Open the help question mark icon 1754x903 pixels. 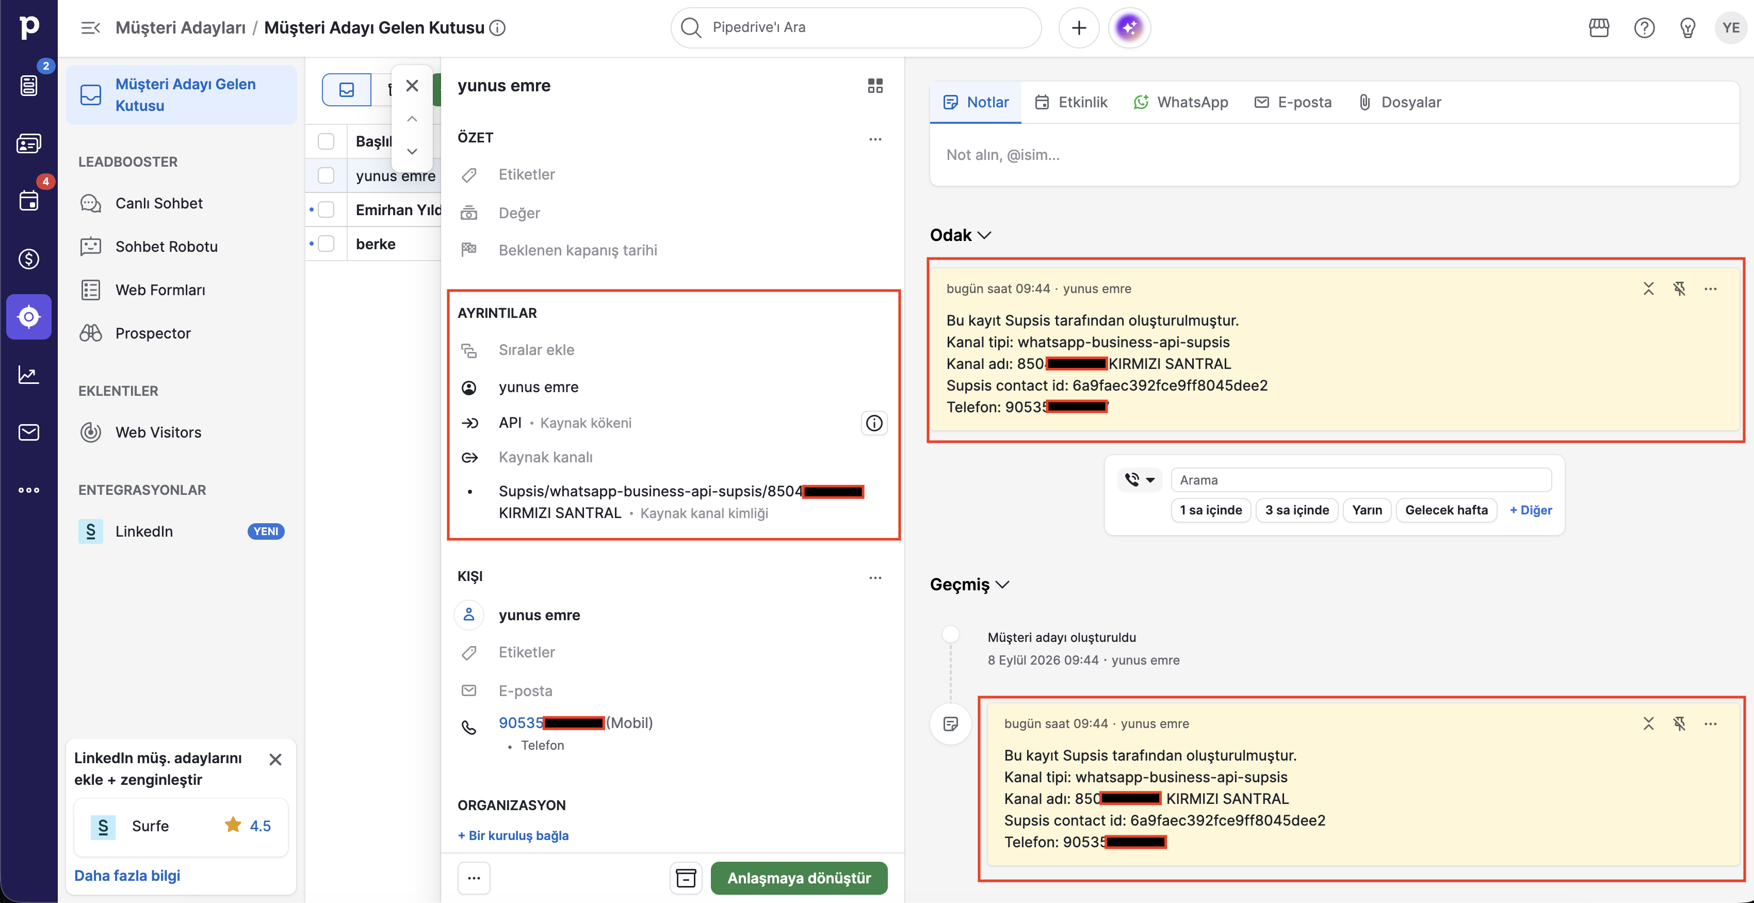(x=1644, y=28)
